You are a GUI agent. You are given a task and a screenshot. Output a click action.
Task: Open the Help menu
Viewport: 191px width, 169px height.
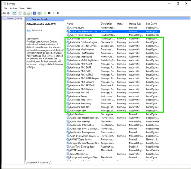coord(29,8)
